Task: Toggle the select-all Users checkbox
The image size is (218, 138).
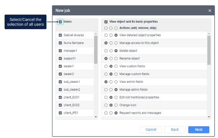Action: [x=60, y=22]
